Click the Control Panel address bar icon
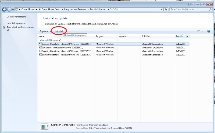 pos(16,9)
